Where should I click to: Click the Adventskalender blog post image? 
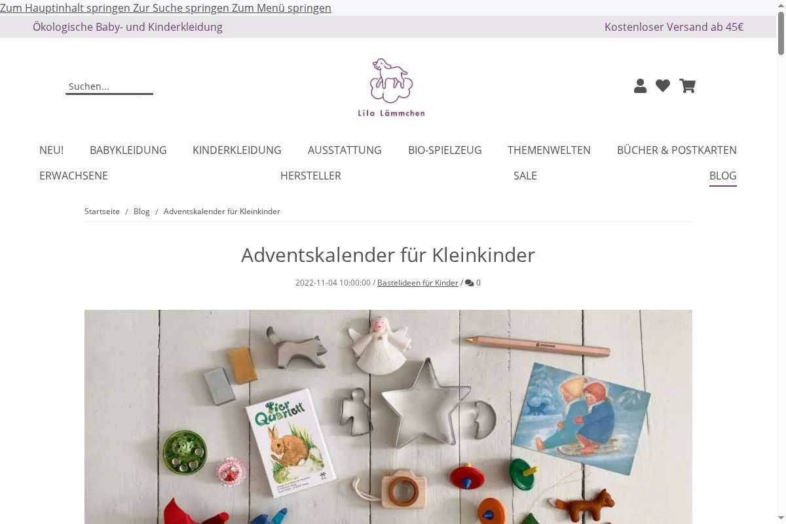click(x=388, y=417)
